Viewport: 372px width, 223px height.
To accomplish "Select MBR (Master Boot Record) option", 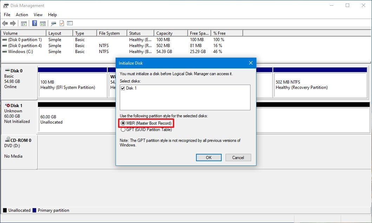I will pyautogui.click(x=123, y=123).
